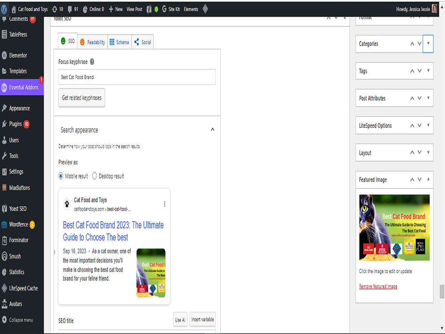
Task: Move the Post Attributes panel up
Action: tap(412, 98)
